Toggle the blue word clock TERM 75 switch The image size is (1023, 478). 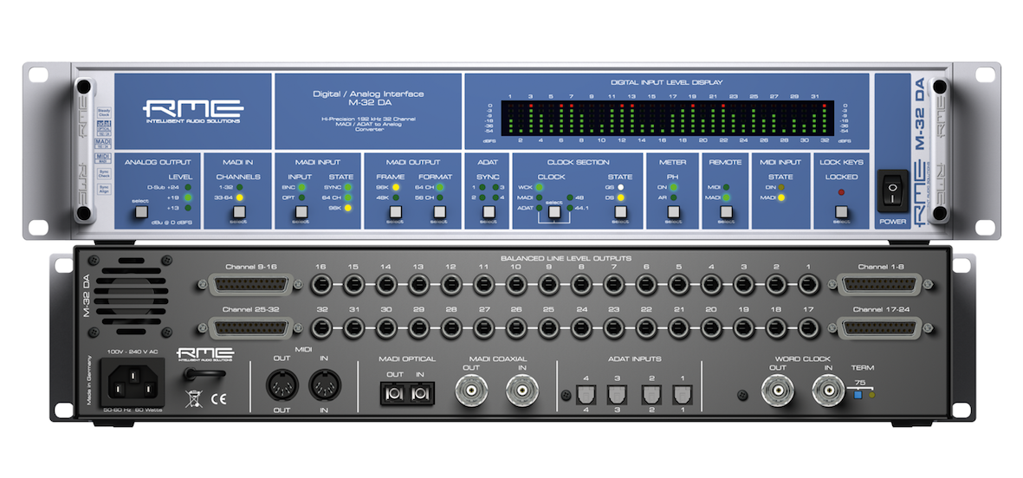[x=858, y=394]
